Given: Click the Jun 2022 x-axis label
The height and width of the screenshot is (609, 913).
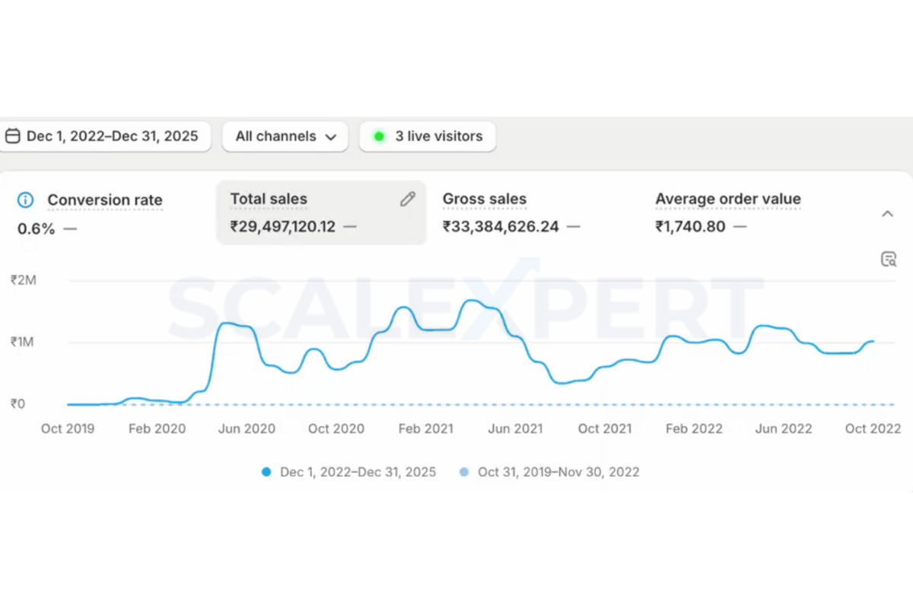Looking at the screenshot, I should pos(784,429).
